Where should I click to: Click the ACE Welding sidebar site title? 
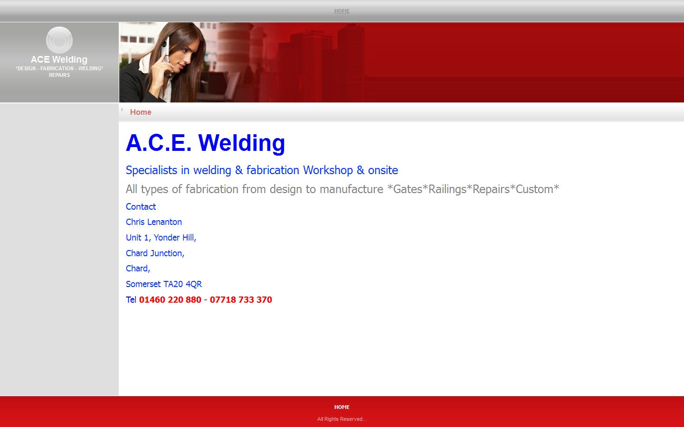point(59,59)
